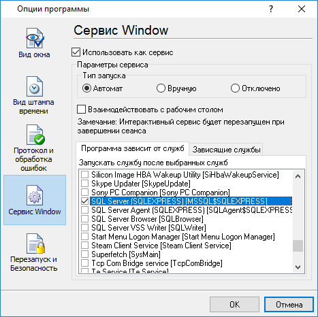Select the Автомат startup radio button
The width and height of the screenshot is (318, 317).
point(86,88)
